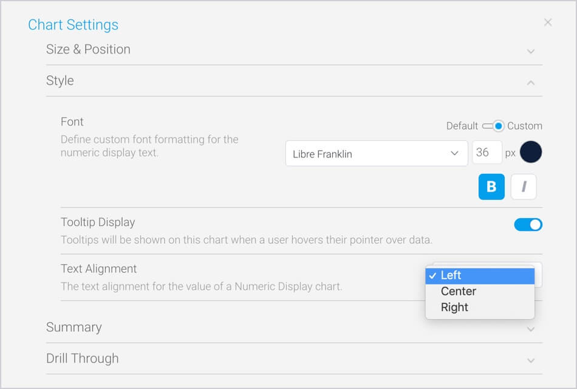Click the Chart Settings heading
Image resolution: width=577 pixels, height=389 pixels.
tap(72, 25)
